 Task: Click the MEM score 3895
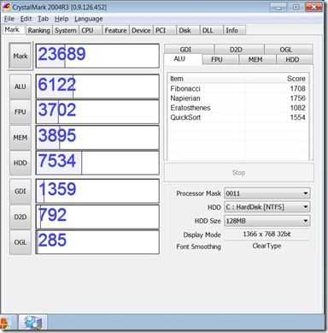57,135
